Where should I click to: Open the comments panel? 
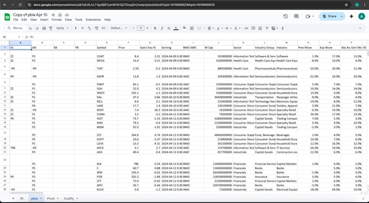pyautogui.click(x=296, y=16)
